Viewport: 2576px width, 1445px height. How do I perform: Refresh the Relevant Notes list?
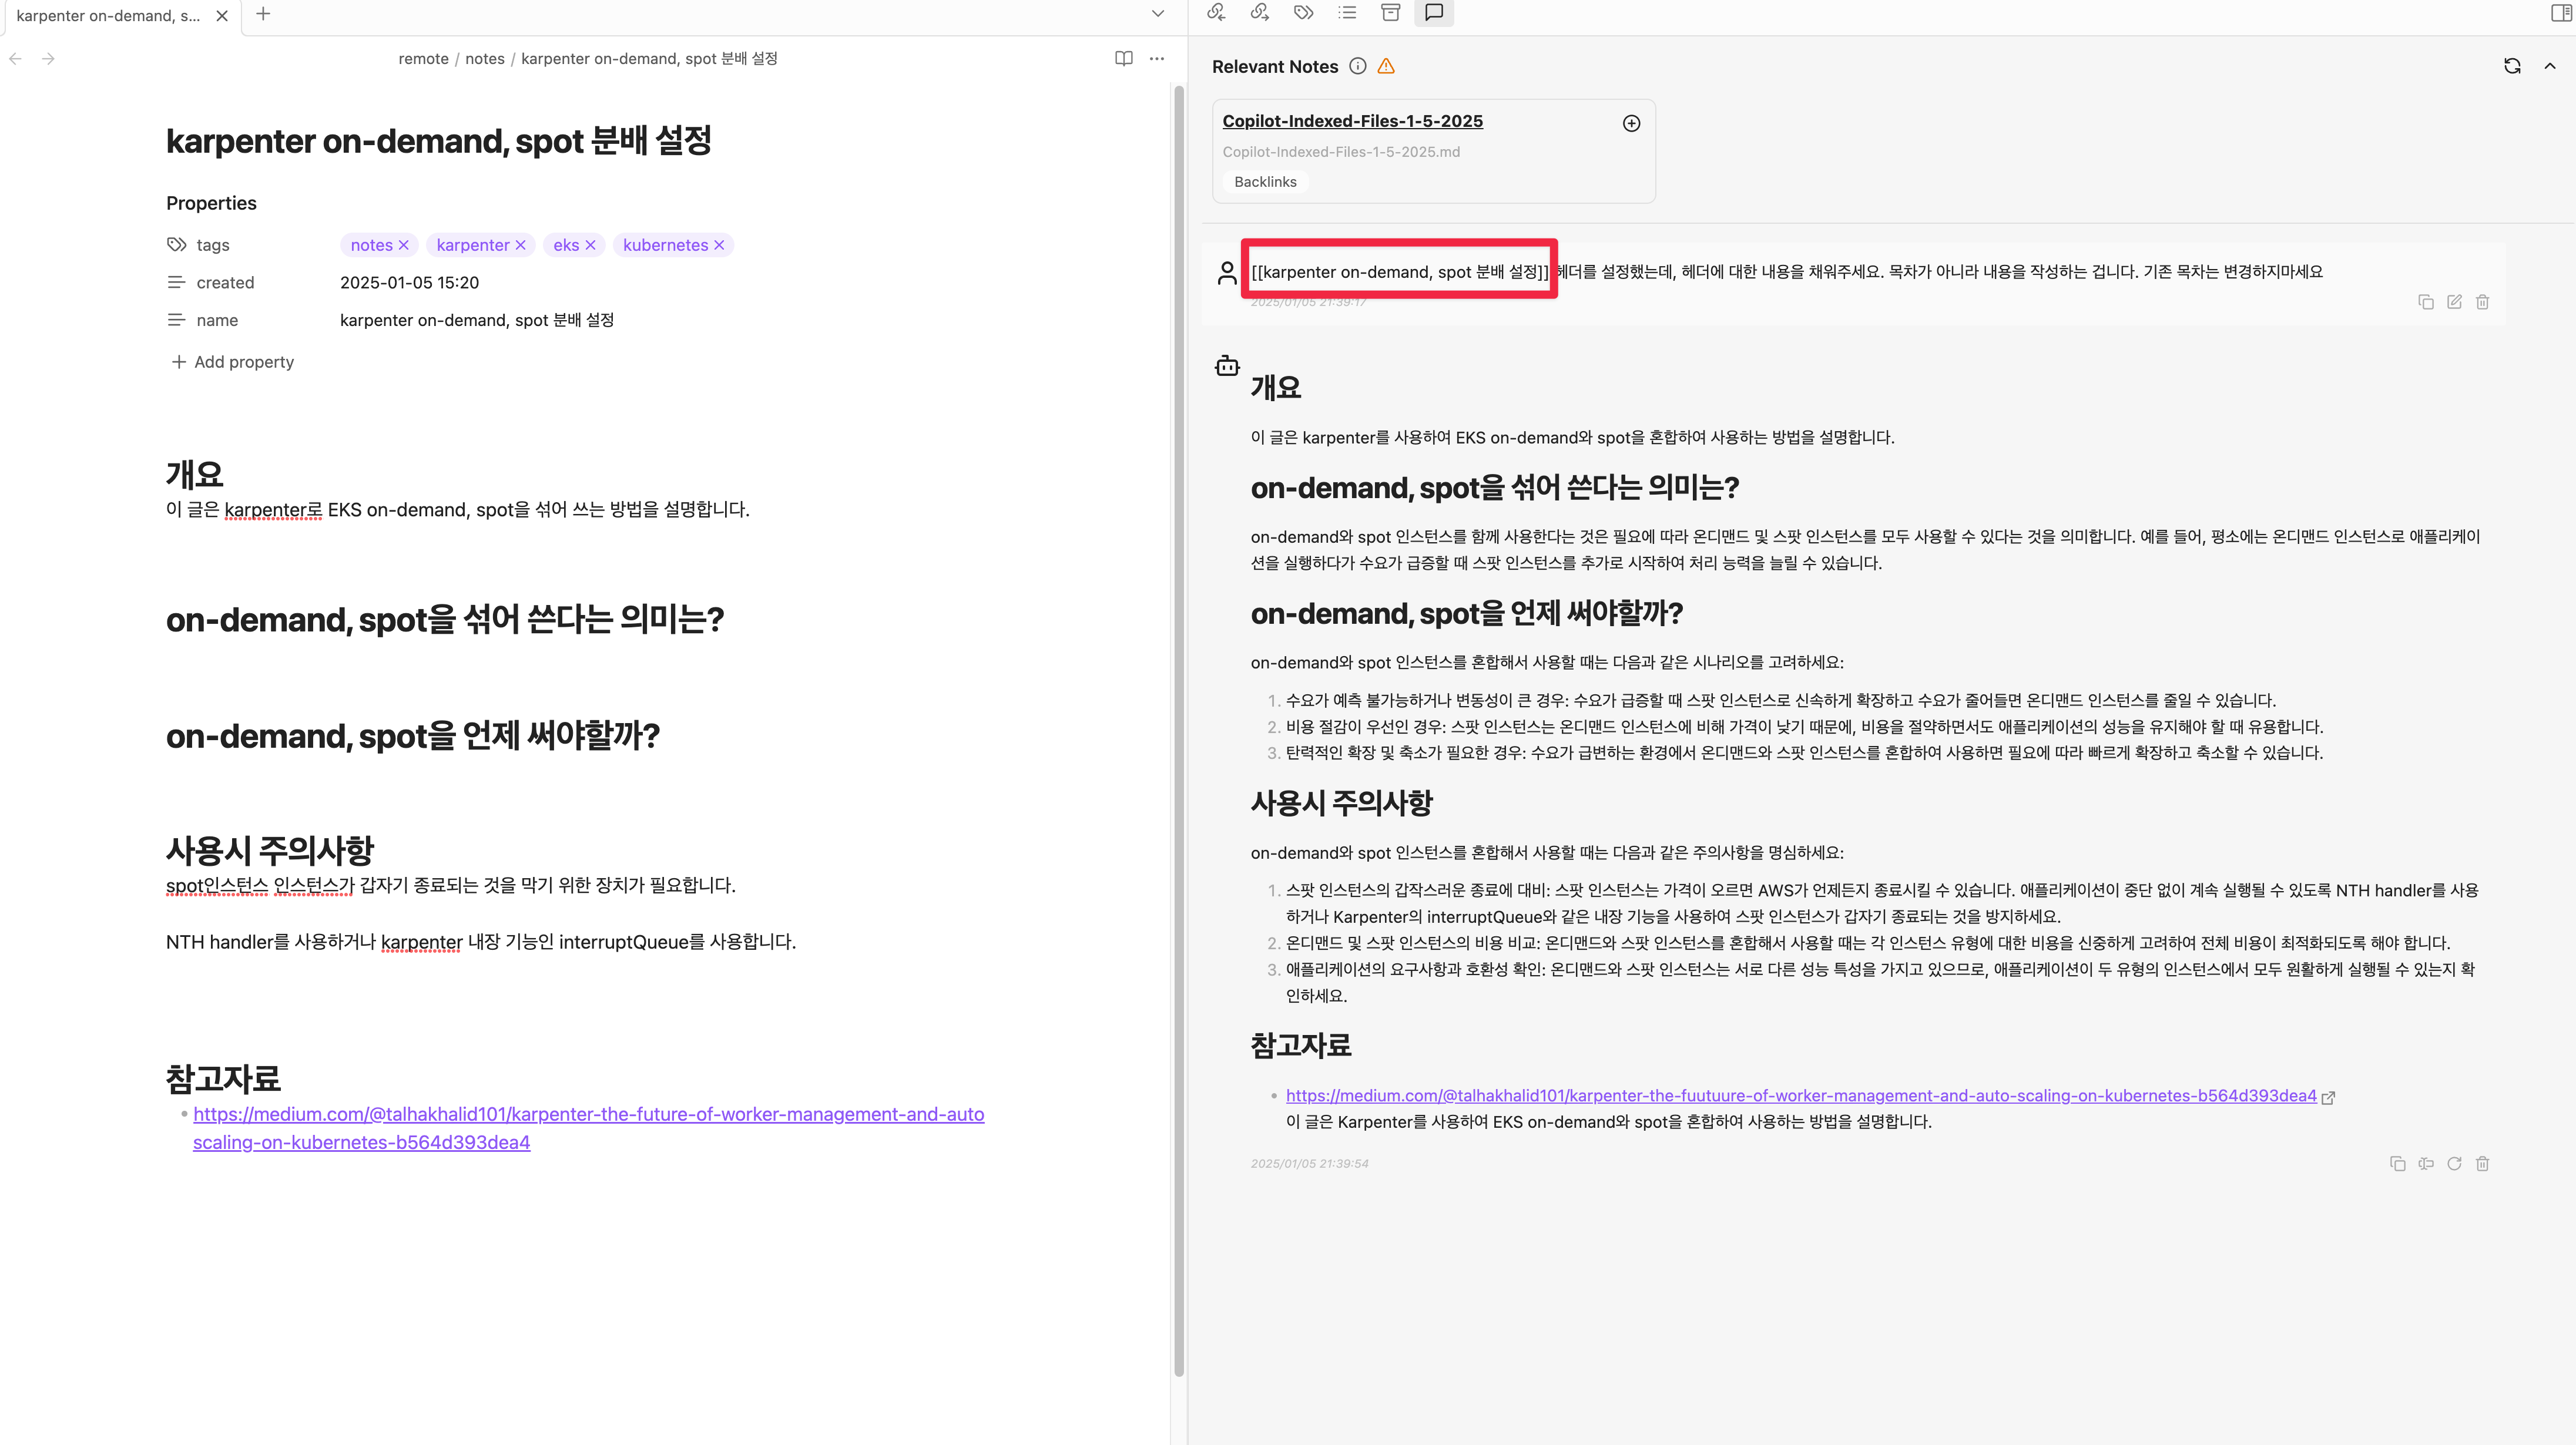point(2511,66)
